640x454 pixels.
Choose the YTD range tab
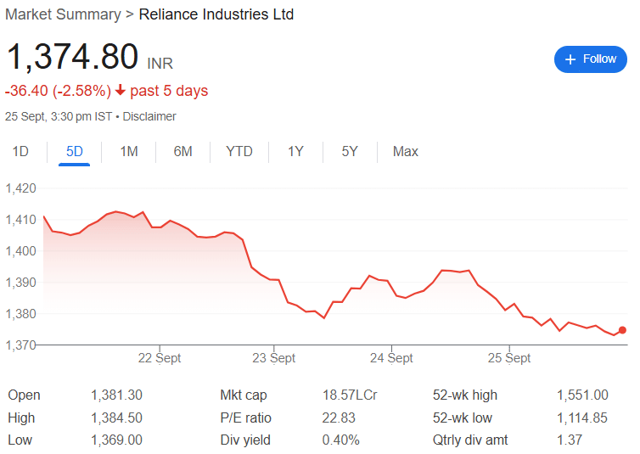[x=239, y=151]
